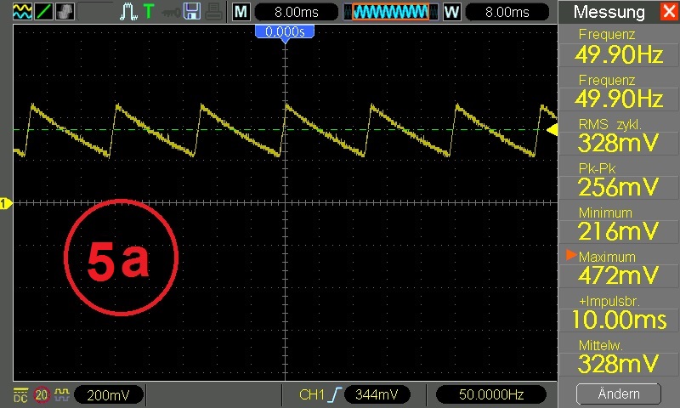Screen dimensions: 680x408
Task: Select the Mittelw. 328mV measurement
Action: [619, 357]
